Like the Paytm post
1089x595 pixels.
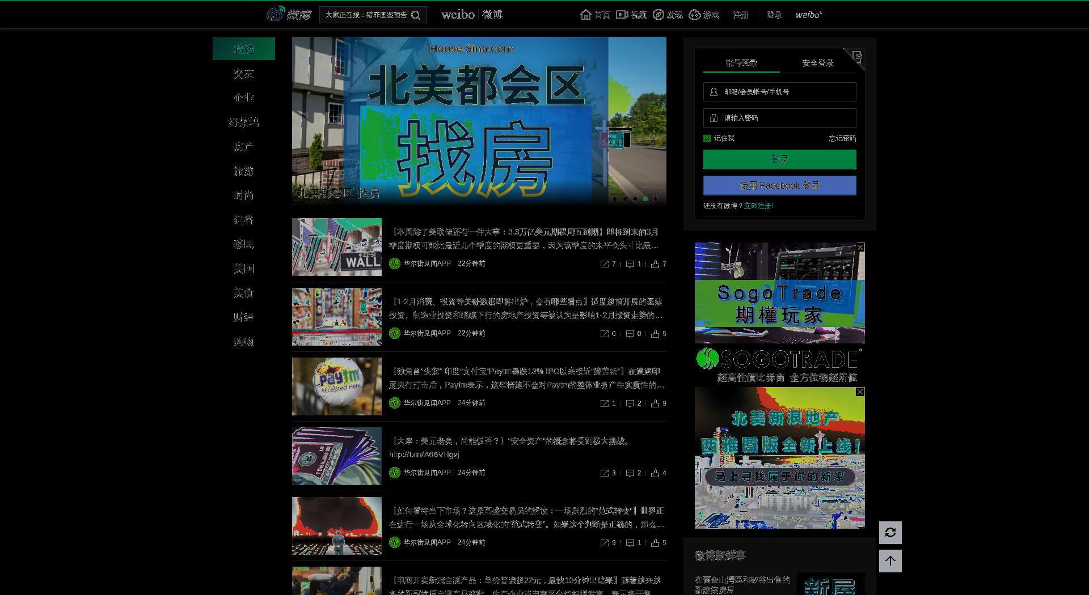tap(659, 403)
